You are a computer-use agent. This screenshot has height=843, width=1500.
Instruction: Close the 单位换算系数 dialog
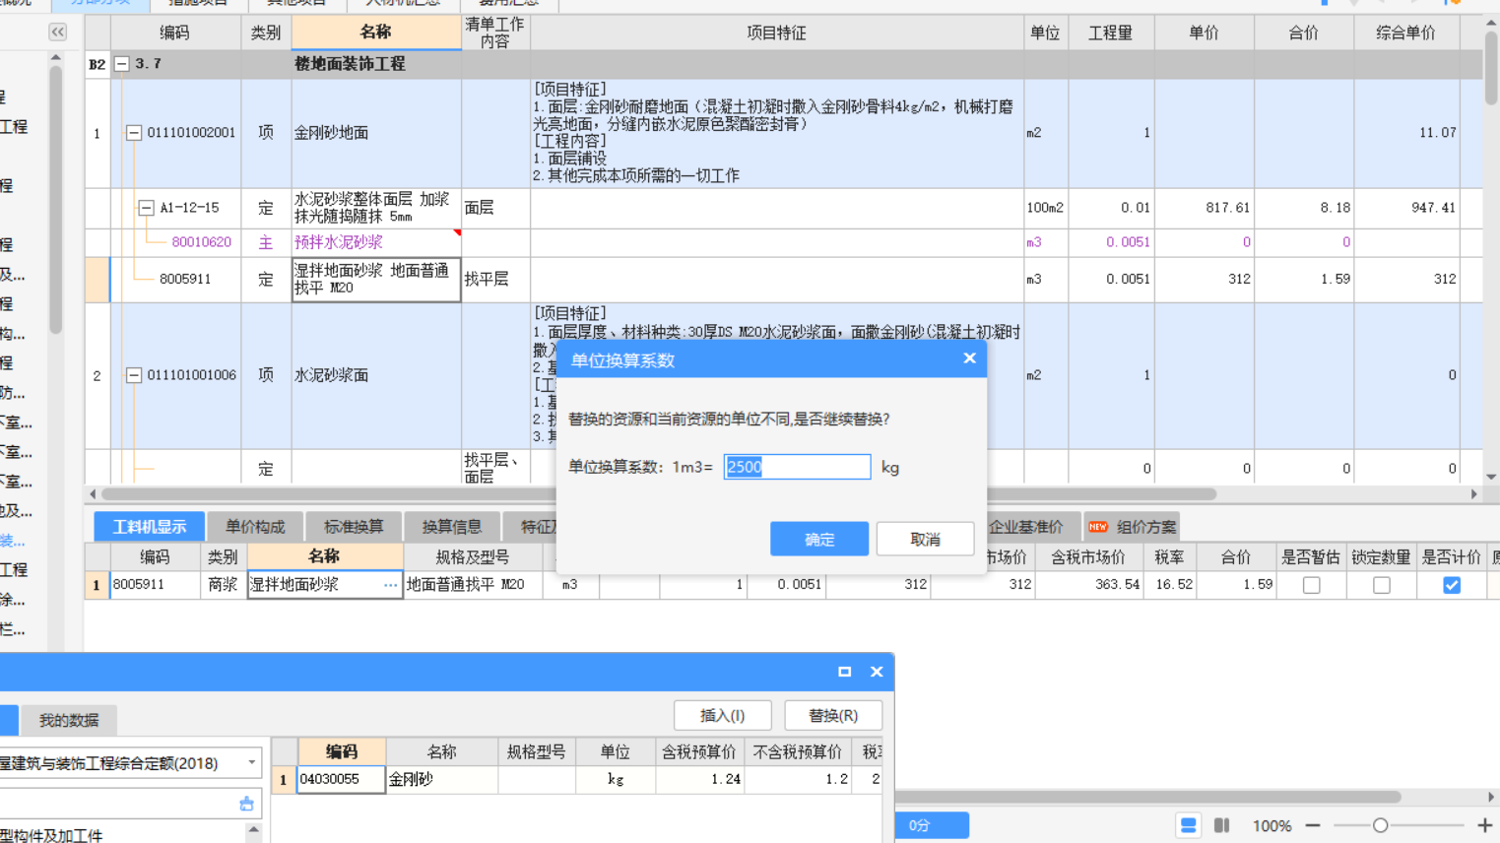point(969,358)
